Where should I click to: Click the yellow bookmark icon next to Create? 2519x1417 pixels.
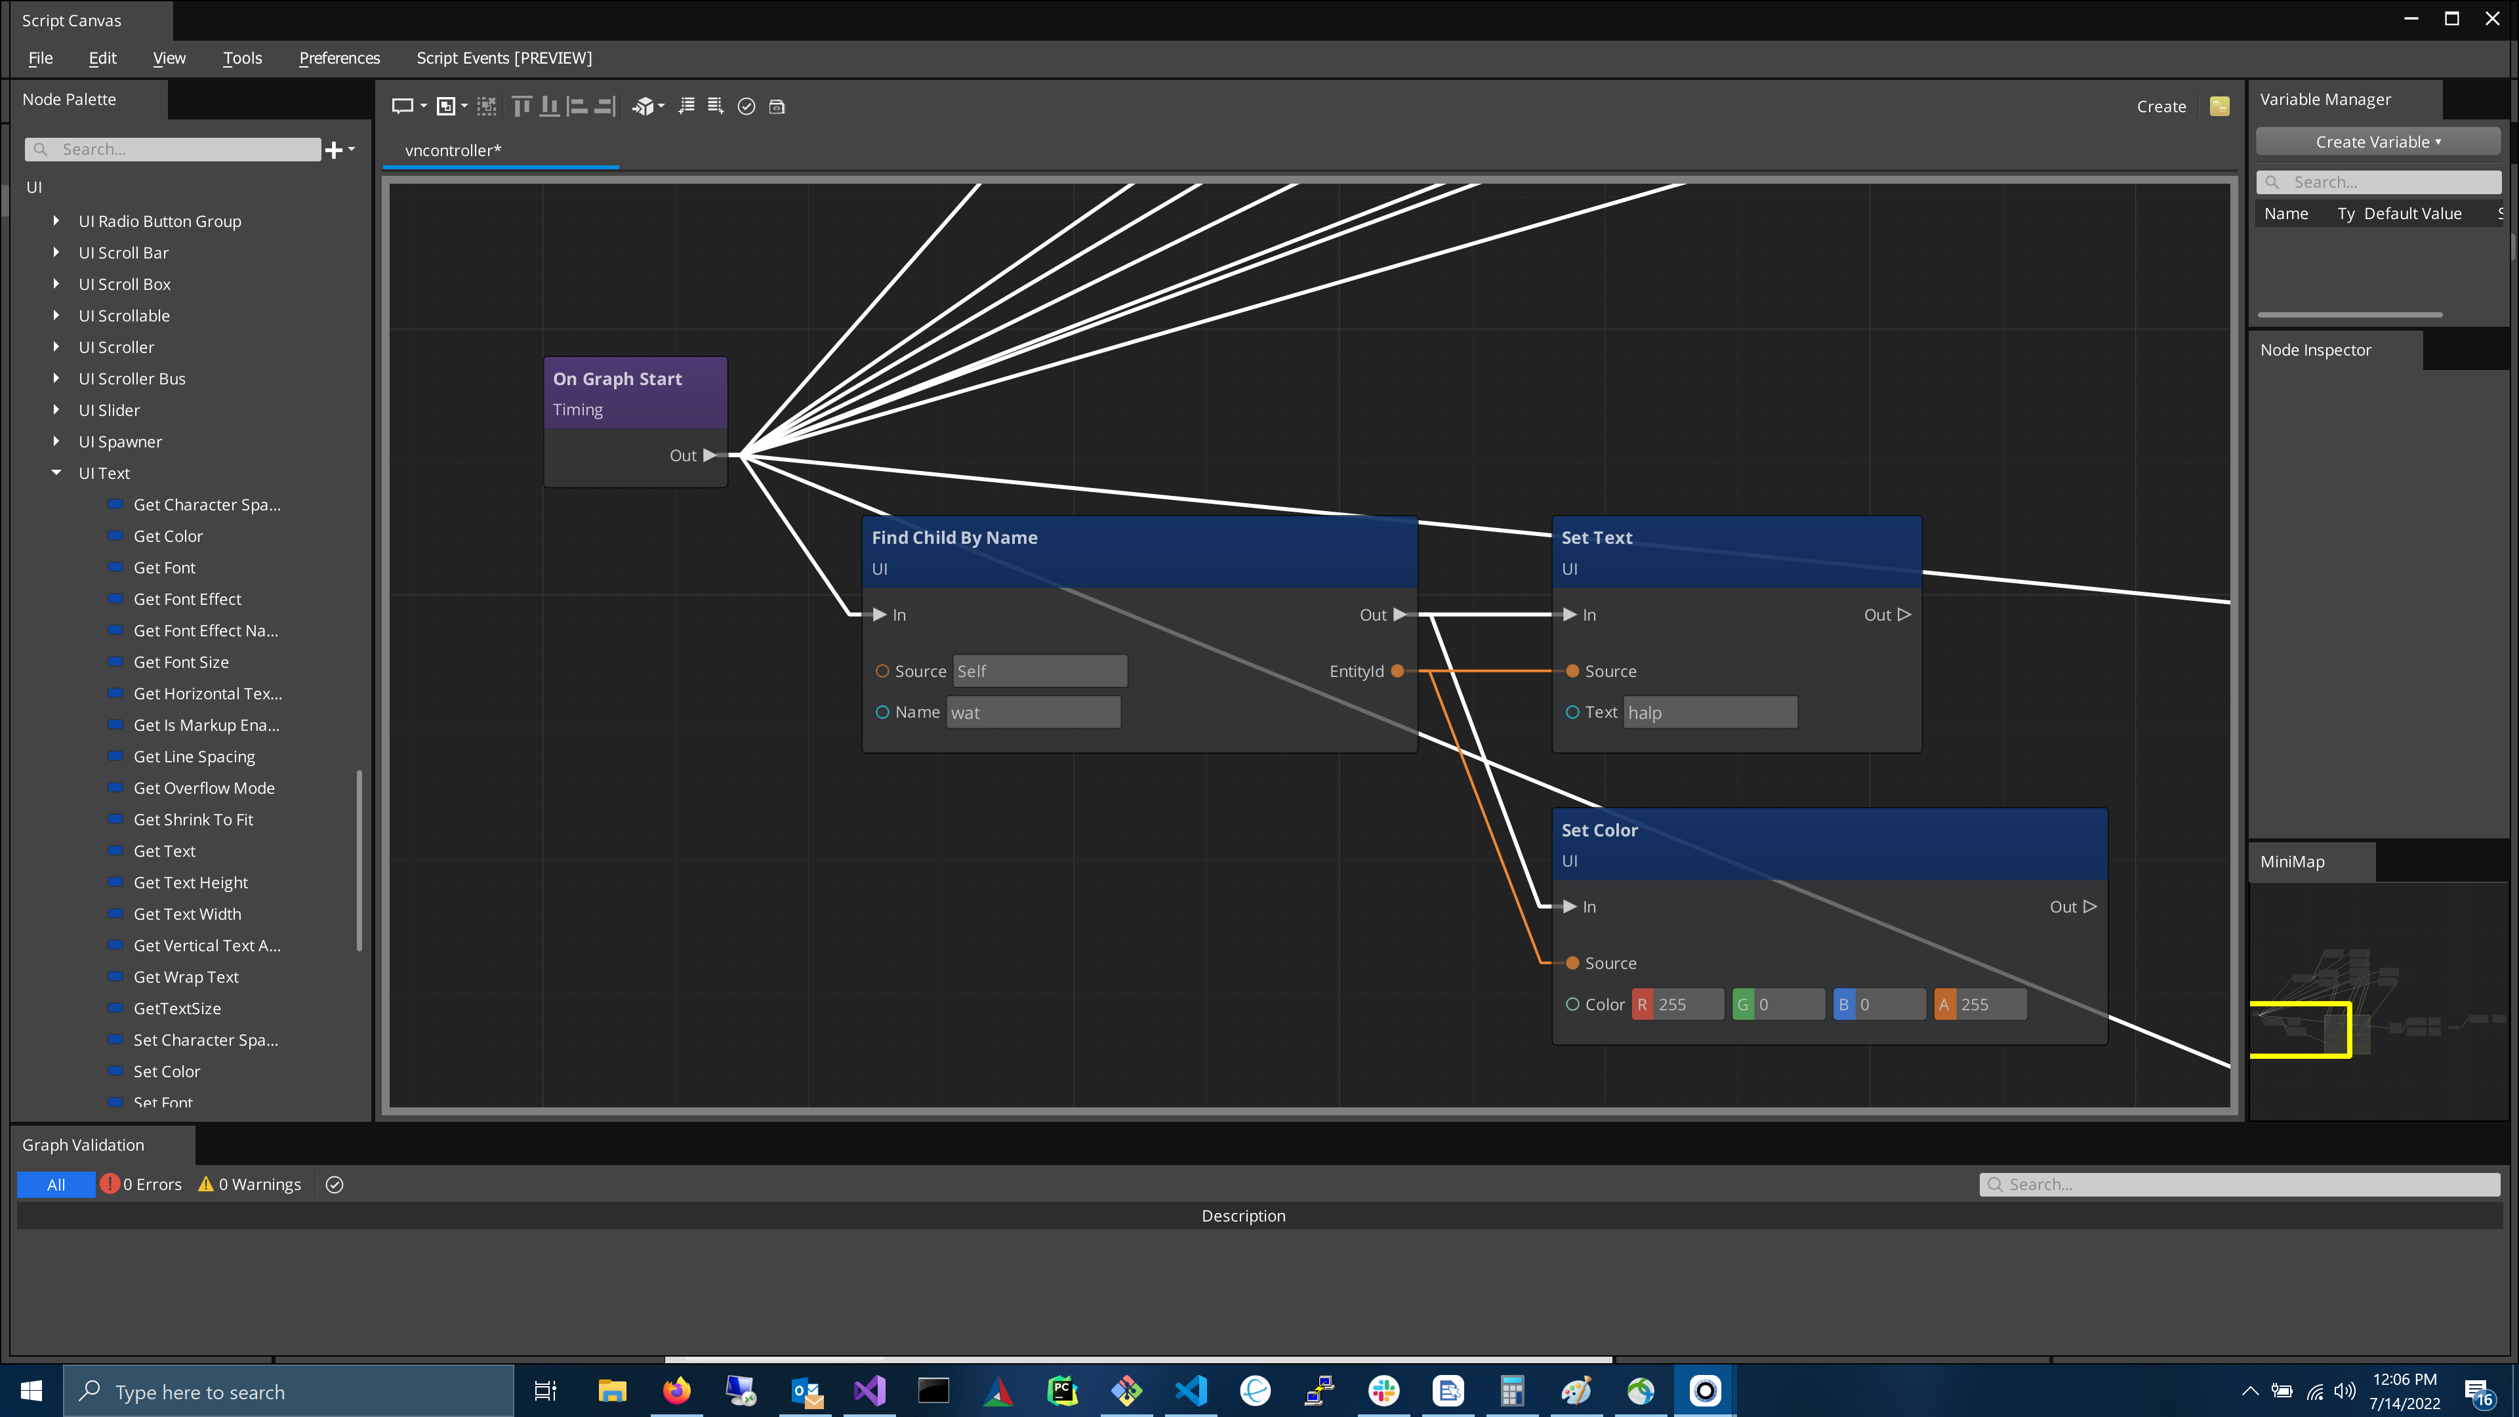click(x=2219, y=106)
